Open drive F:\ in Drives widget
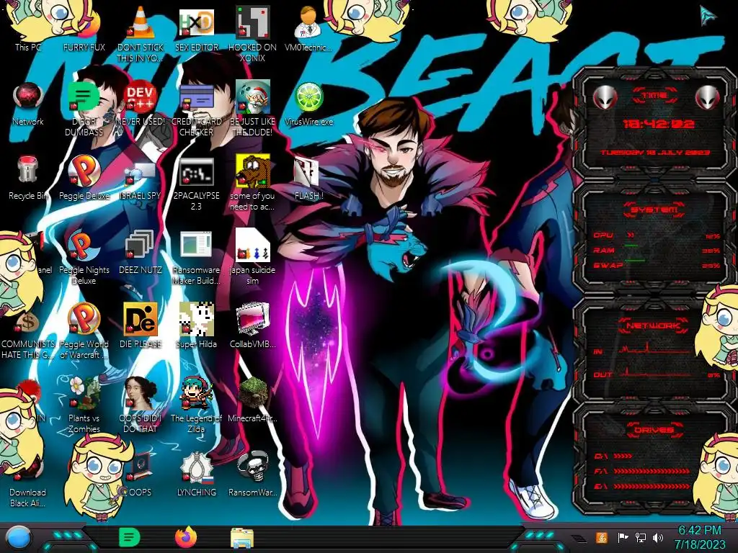 (x=642, y=471)
